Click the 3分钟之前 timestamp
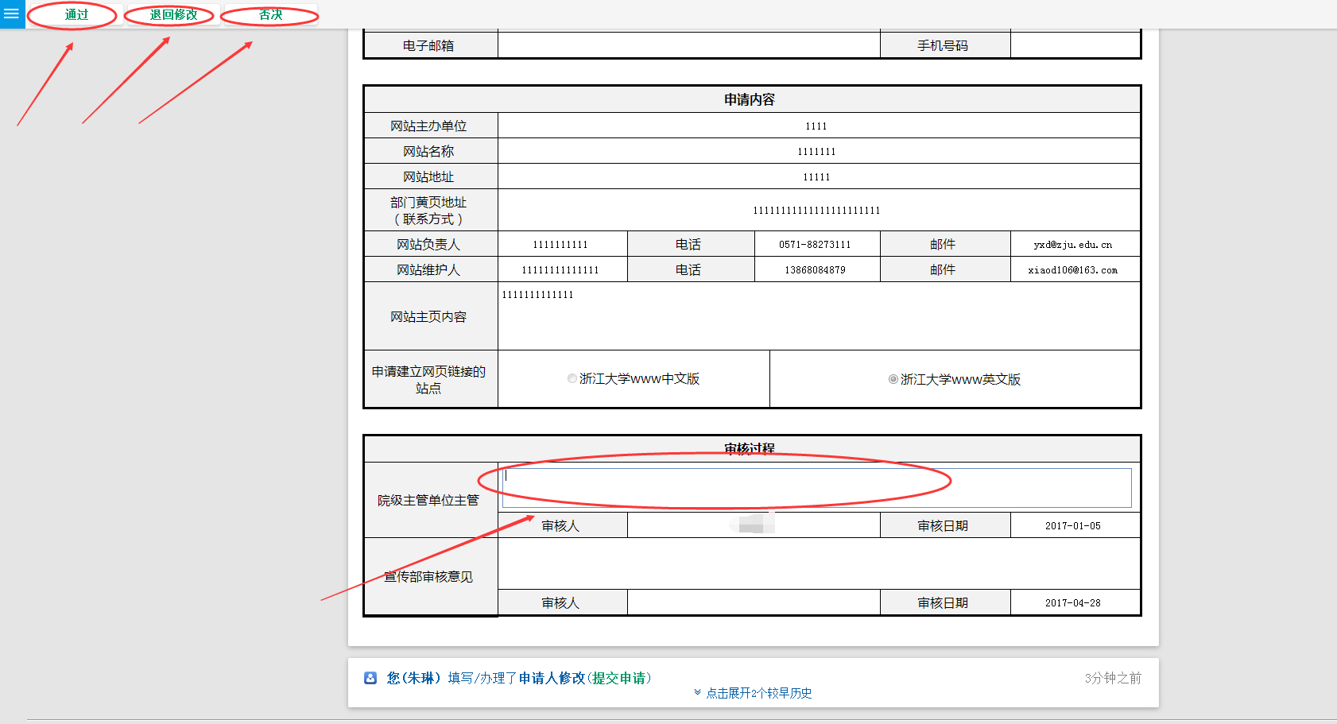 [1112, 678]
